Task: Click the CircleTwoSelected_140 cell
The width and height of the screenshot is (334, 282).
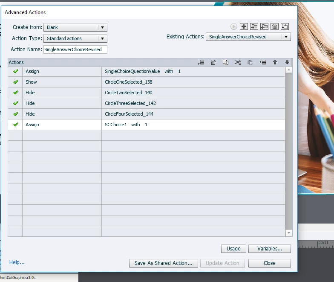Action: [x=193, y=93]
